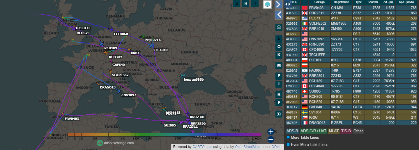Select the TIS-B source filter
Screen dimensions: 419x150
coord(346,131)
